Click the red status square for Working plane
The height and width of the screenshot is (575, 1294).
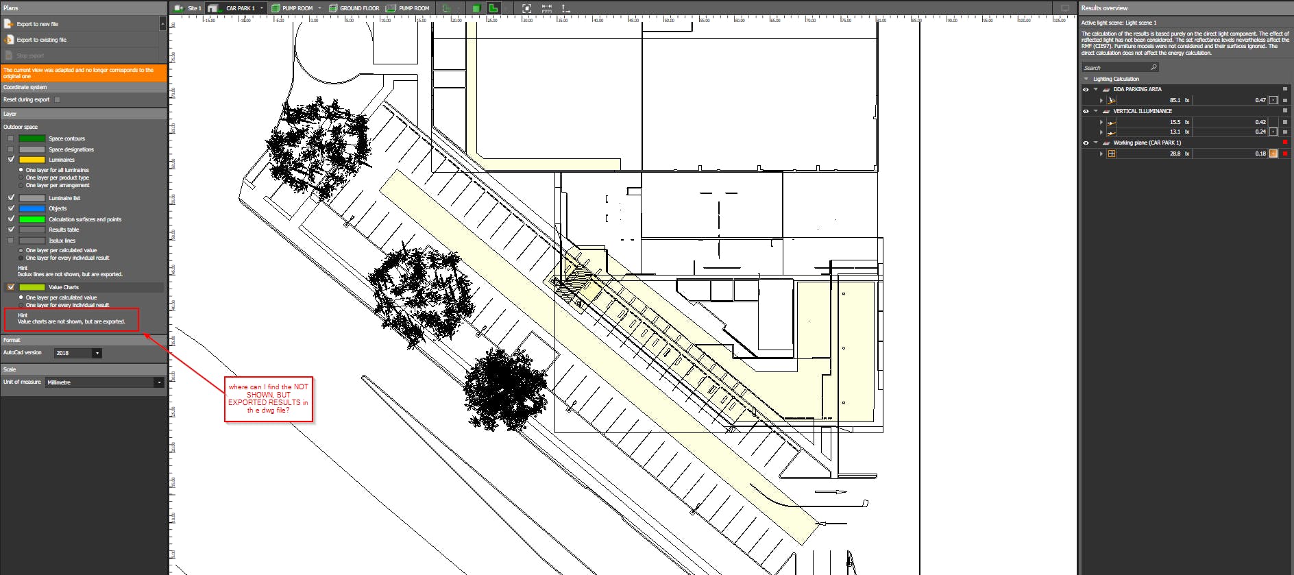(1285, 143)
